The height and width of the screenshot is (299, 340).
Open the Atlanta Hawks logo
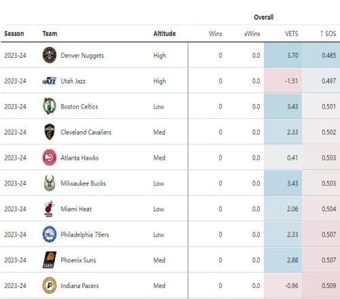[x=50, y=157]
